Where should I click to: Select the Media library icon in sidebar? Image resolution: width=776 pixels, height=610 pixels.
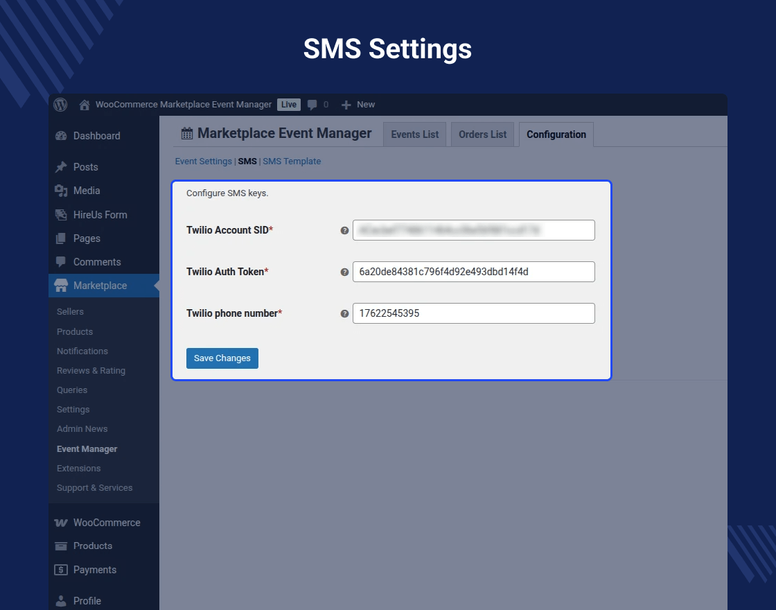click(61, 191)
